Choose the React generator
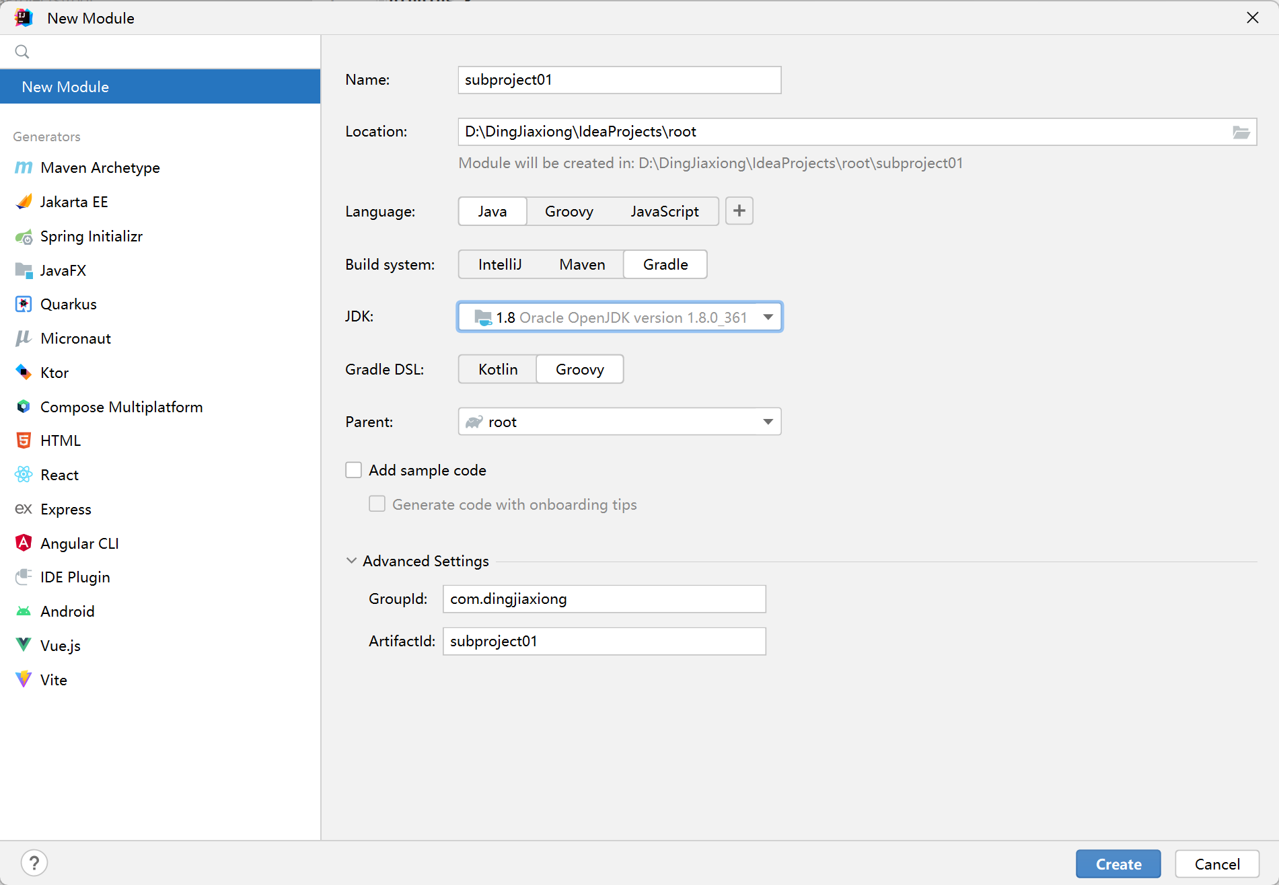 click(59, 474)
